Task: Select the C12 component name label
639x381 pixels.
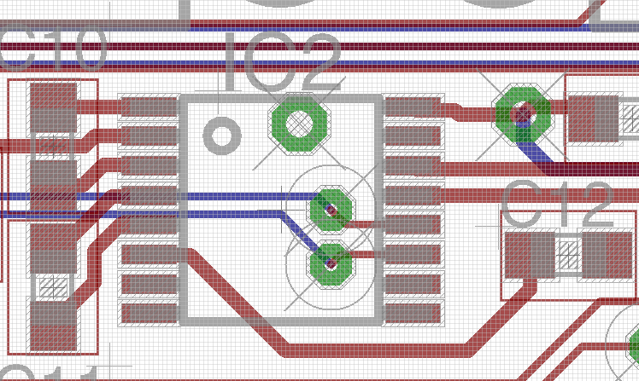Action: 557,204
